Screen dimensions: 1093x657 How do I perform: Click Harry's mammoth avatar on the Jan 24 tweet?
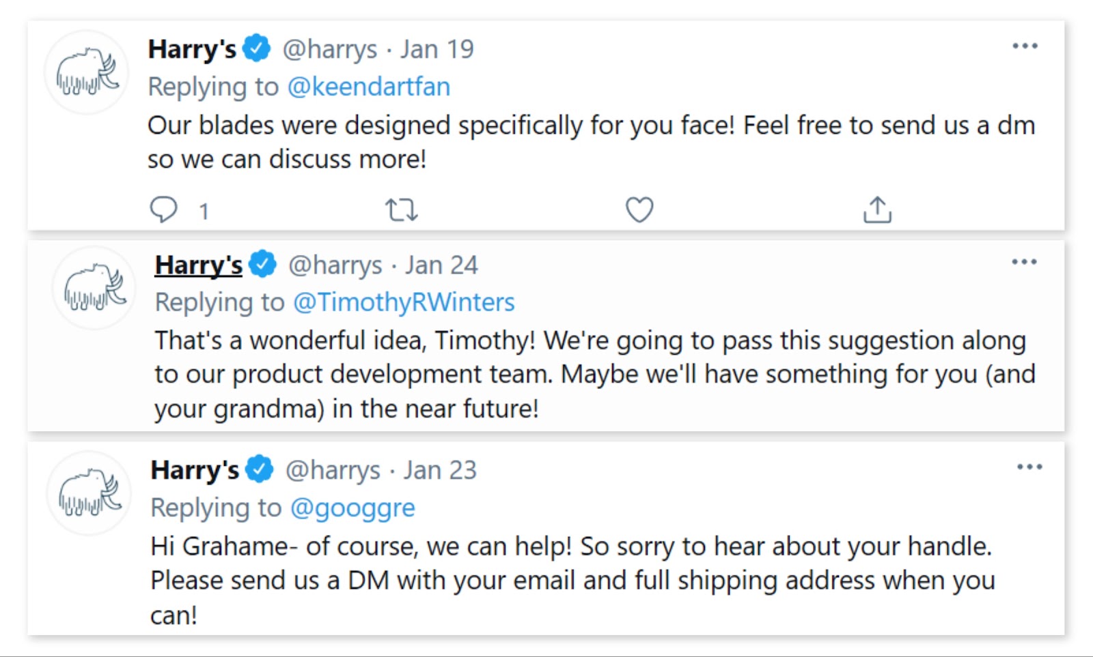pyautogui.click(x=94, y=288)
